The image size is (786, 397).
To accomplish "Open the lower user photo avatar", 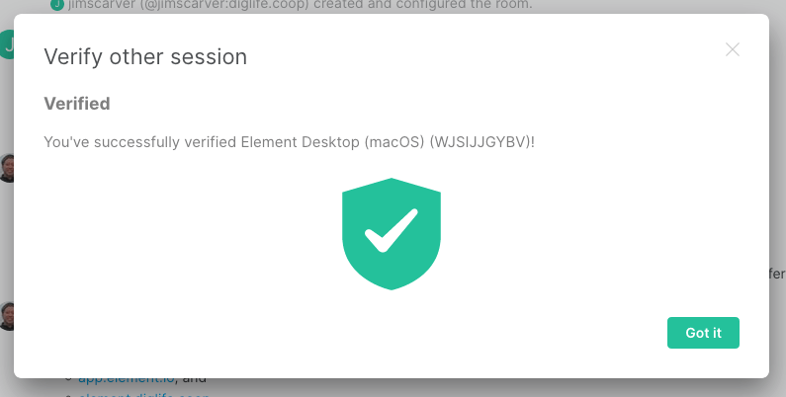I will tap(6, 315).
